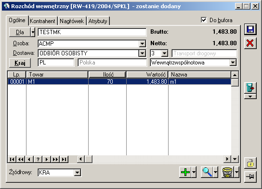Screen dimensions: 262x189
Task: Click the Transport drogowy field
Action: pos(205,53)
